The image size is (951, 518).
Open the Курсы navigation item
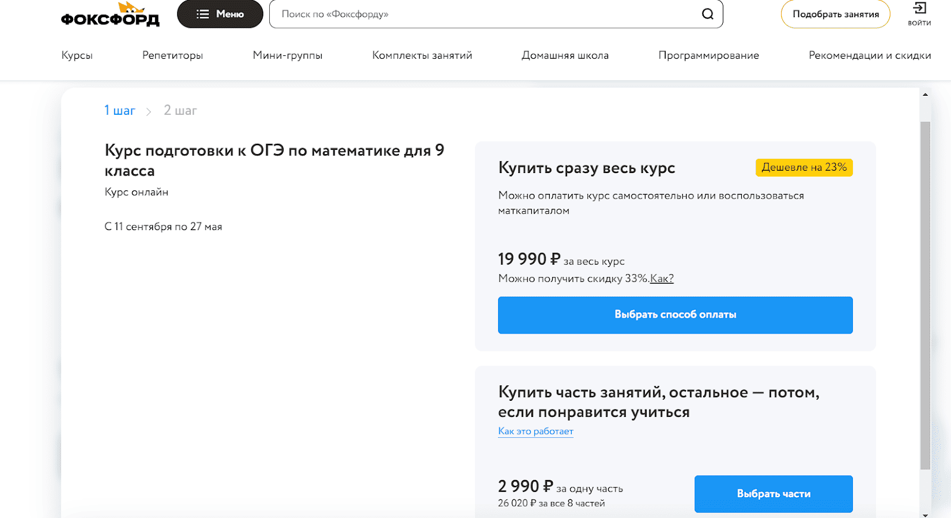pyautogui.click(x=77, y=55)
